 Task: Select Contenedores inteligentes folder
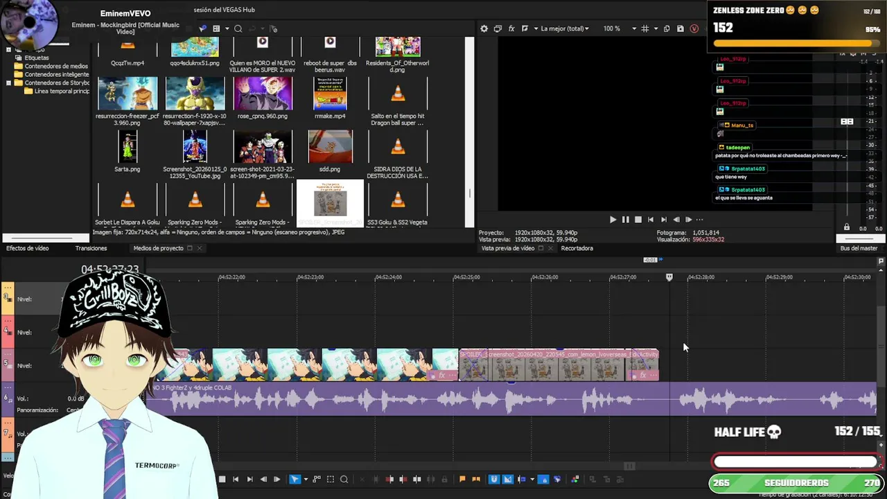57,75
